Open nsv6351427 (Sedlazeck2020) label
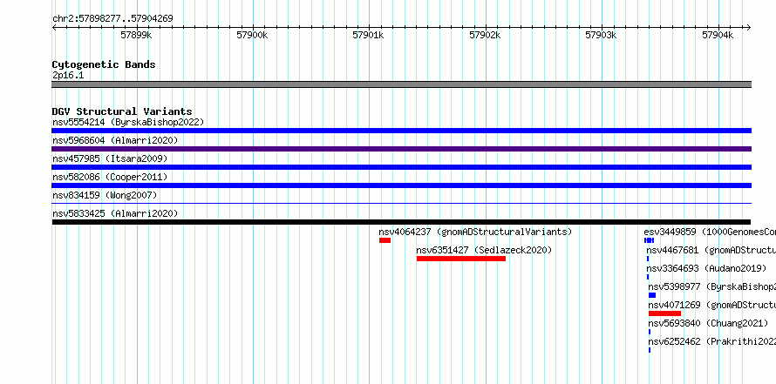The image size is (776, 384). (484, 250)
